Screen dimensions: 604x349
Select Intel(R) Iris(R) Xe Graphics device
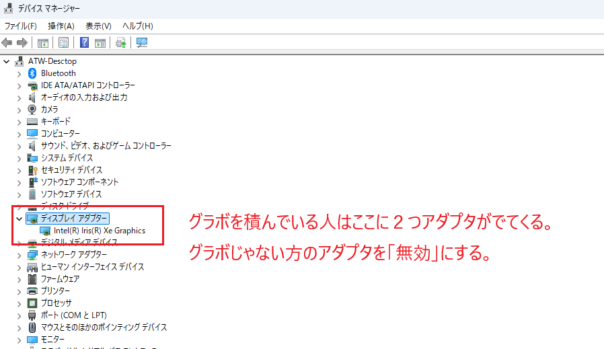(100, 231)
